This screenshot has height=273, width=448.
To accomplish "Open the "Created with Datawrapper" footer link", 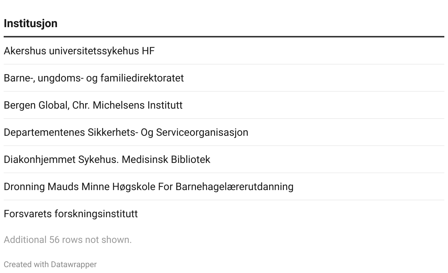I will [50, 265].
